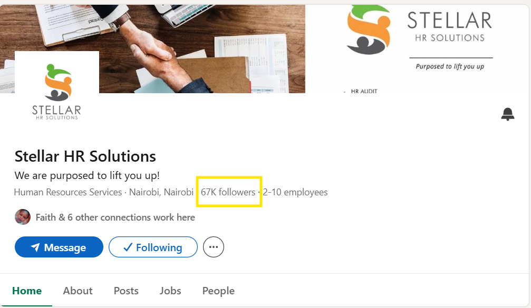Viewport: 531px width, 308px height.
Task: Go to the Posts tab
Action: [x=126, y=291]
